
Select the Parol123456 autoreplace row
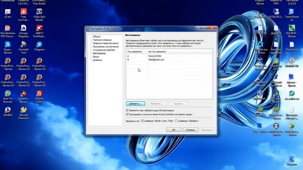click(169, 56)
